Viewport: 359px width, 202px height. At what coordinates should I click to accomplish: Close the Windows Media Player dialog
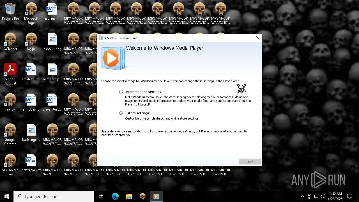pyautogui.click(x=257, y=38)
